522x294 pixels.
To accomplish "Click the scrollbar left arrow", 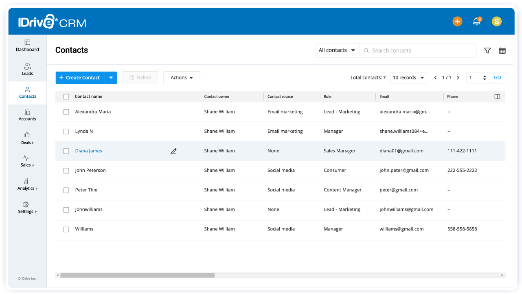I will click(58, 275).
